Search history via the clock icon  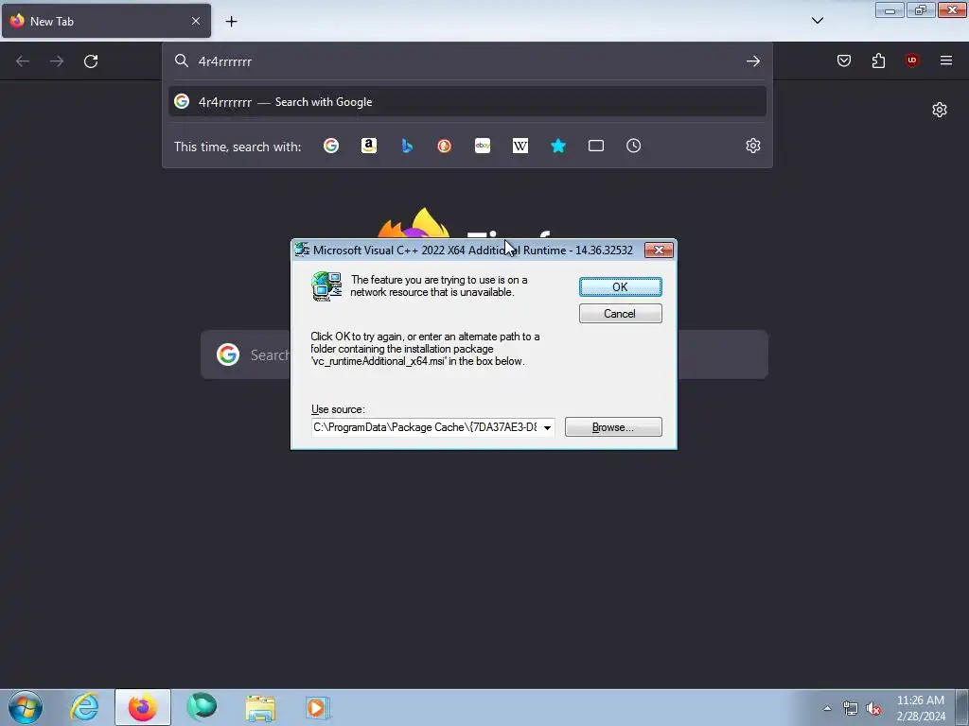tap(633, 146)
